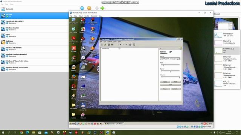Image resolution: width=241 pixels, height=135 pixels.
Task: Click the Open file icon in Speakonia toolbar
Action: (x=105, y=45)
